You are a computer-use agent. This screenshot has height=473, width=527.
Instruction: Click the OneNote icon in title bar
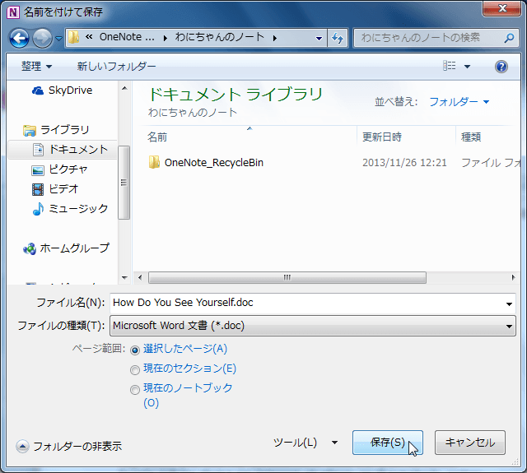pos(13,12)
